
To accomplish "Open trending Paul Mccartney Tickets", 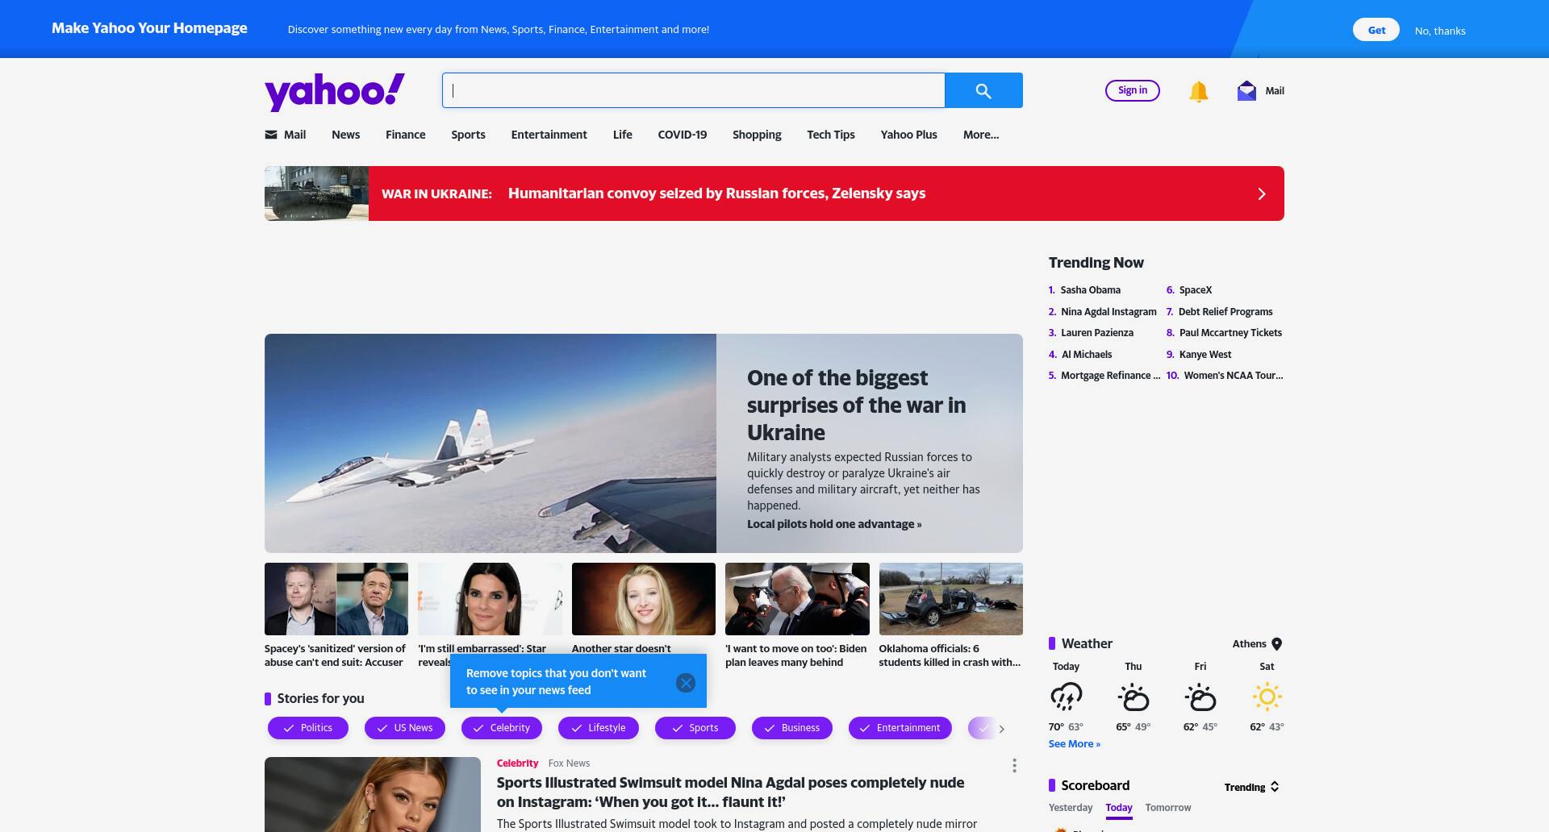I will (1230, 333).
